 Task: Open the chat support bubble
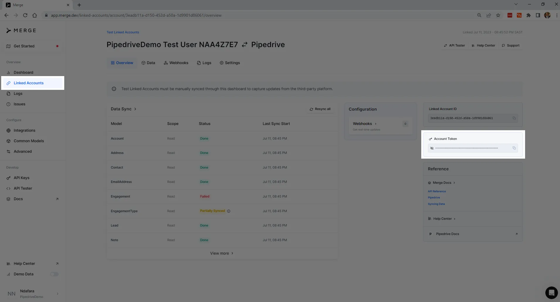click(x=551, y=292)
